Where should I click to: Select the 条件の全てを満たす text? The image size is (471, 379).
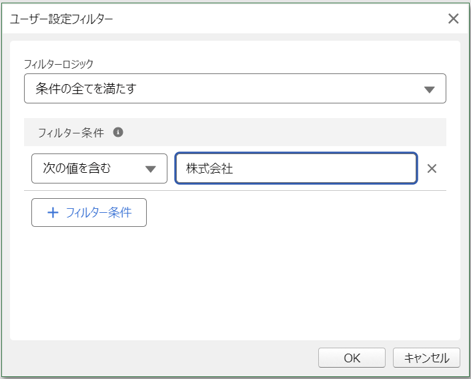tap(86, 89)
